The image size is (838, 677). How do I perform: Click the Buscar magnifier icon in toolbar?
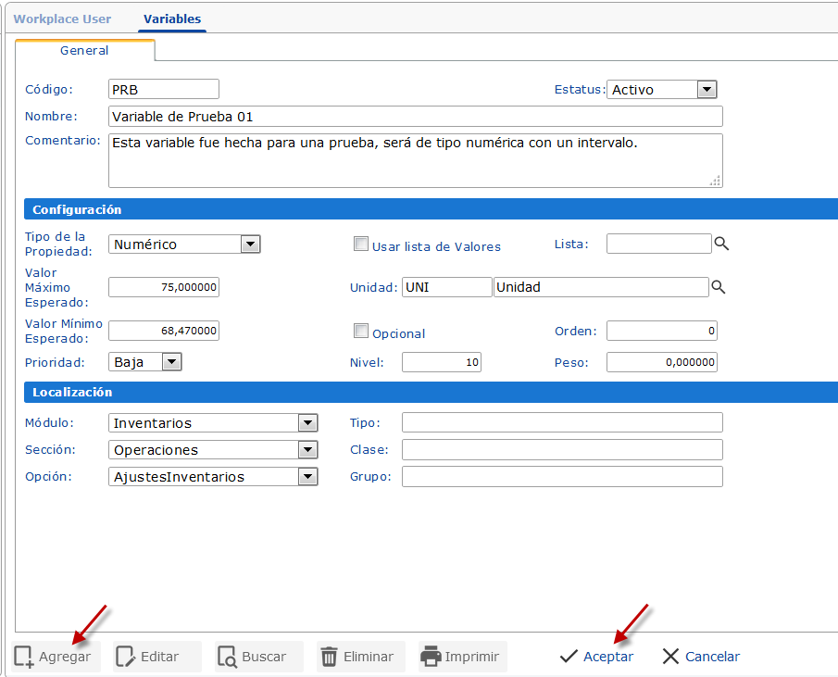click(x=228, y=657)
